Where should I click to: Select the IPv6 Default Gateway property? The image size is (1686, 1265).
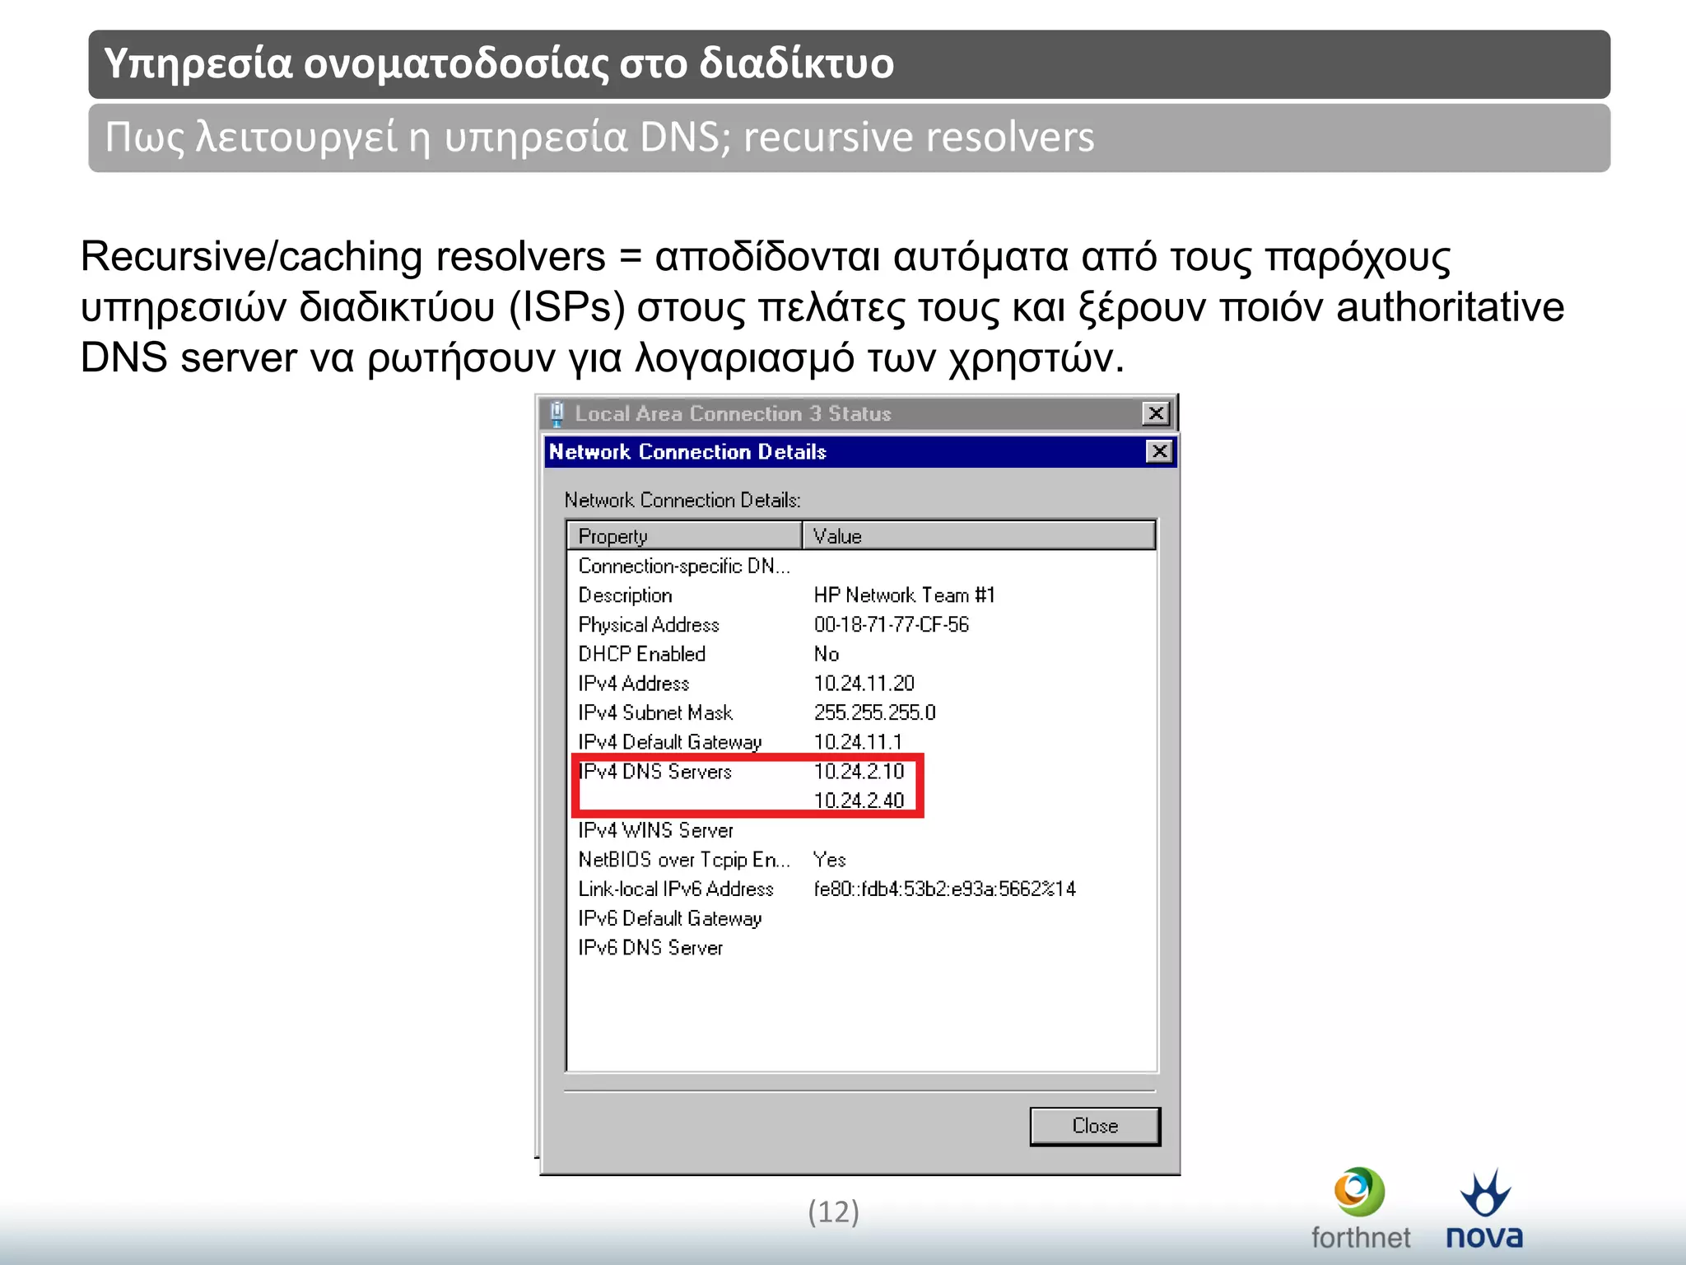670,918
